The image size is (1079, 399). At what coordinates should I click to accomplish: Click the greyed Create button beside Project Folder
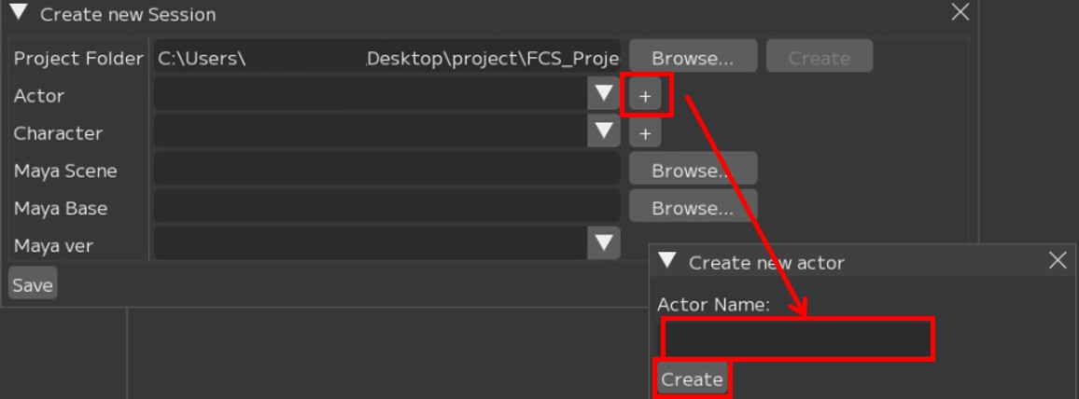point(819,57)
